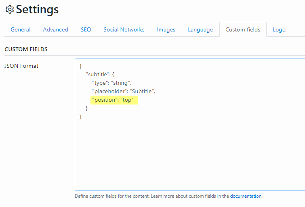Image resolution: width=305 pixels, height=207 pixels.
Task: Open the General tab
Action: coord(21,29)
